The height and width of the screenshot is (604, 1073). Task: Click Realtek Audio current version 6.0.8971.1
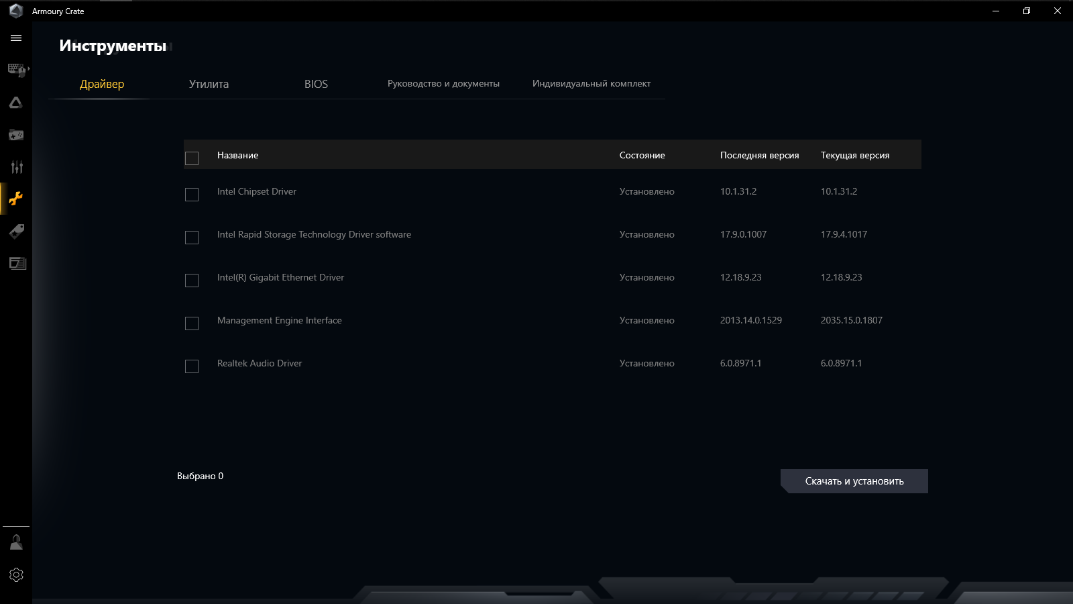point(841,363)
